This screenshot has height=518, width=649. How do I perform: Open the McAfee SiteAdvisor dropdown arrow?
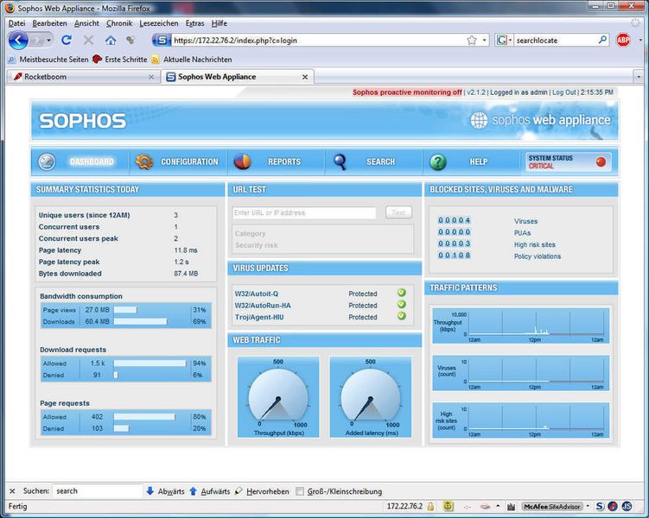coord(588,507)
